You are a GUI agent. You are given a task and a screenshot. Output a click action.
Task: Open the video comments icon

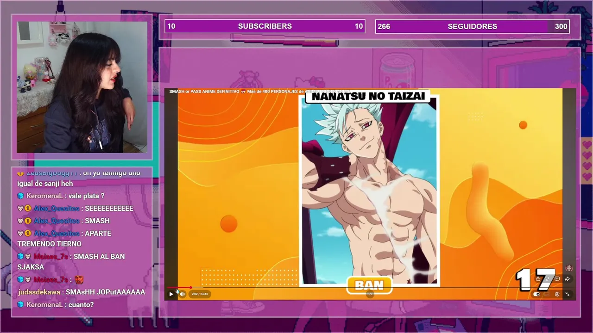click(x=557, y=279)
